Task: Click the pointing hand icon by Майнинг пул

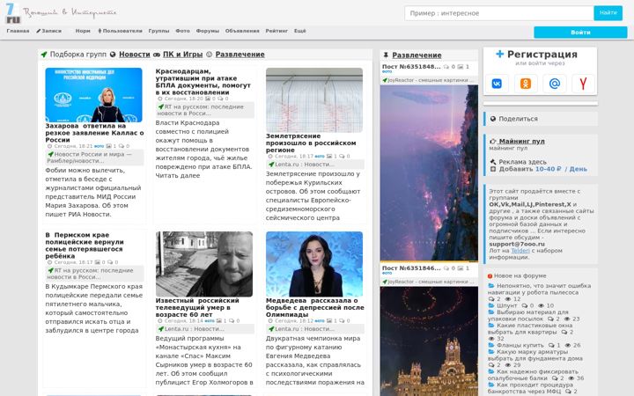Action: click(x=493, y=142)
